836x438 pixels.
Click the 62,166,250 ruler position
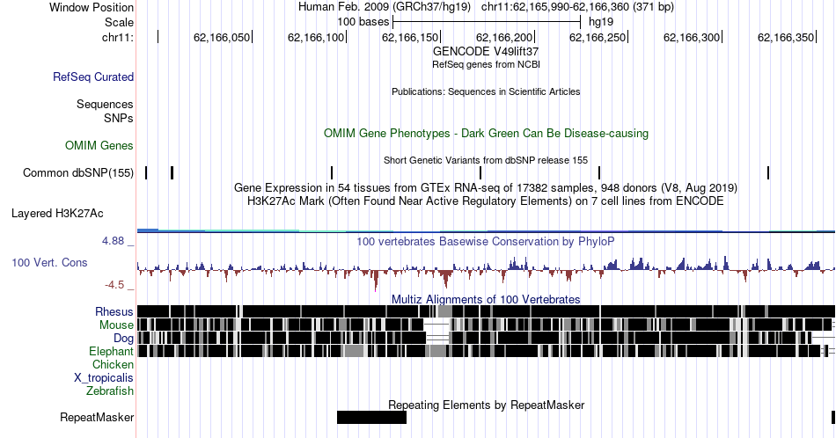click(598, 37)
